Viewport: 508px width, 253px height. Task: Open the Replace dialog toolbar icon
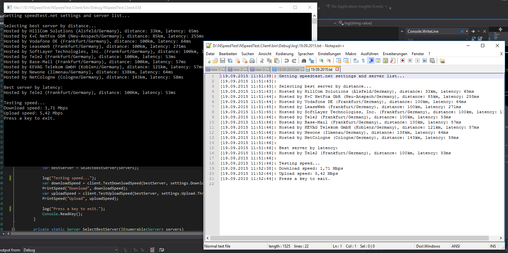click(x=311, y=61)
